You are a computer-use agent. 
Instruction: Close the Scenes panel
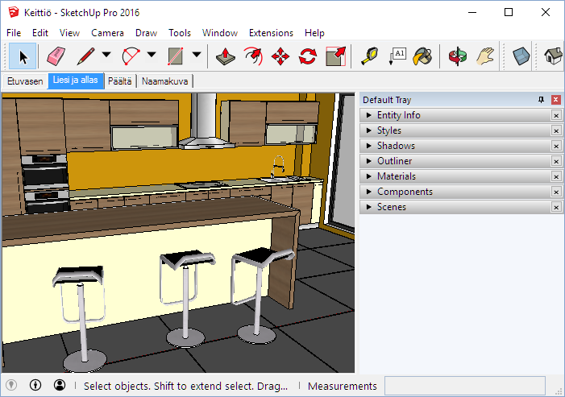pyautogui.click(x=556, y=207)
